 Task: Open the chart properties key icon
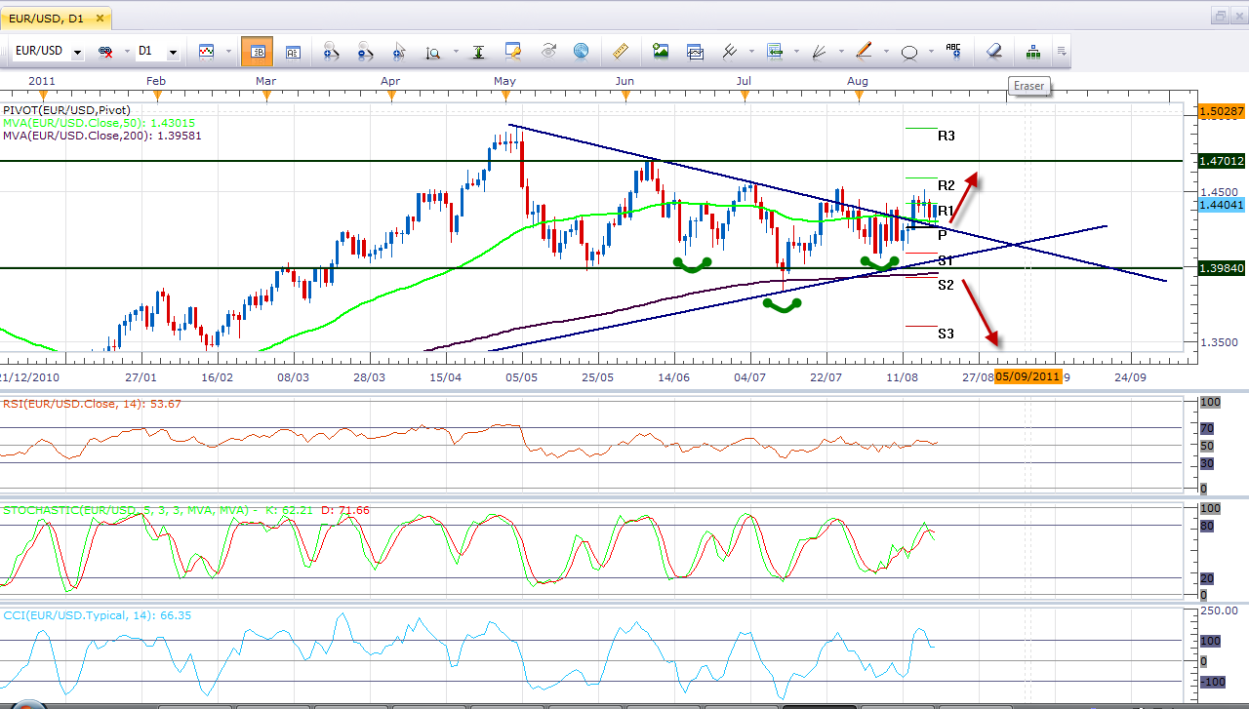[x=513, y=51]
